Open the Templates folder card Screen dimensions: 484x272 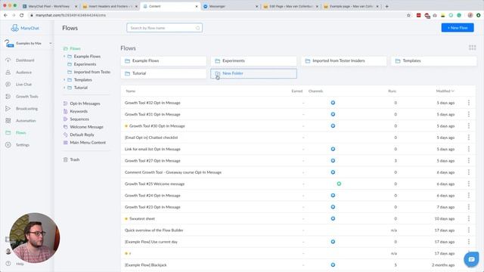(x=434, y=60)
